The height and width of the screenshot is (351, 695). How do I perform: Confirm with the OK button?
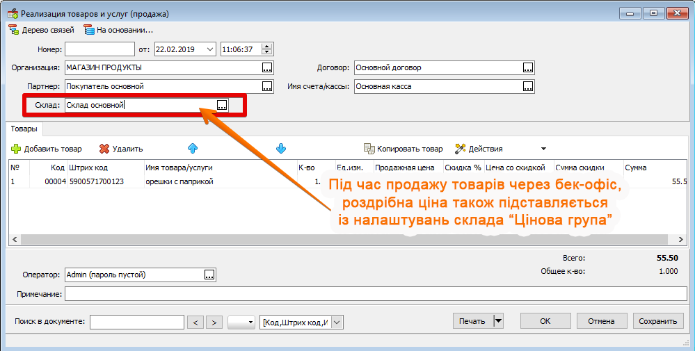[545, 321]
